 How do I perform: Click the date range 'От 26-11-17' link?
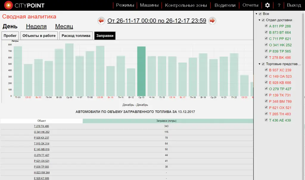(157, 21)
